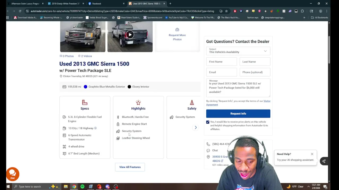Viewport: 339px width, 190px height.
Task: Submit the Request Info button
Action: click(238, 113)
